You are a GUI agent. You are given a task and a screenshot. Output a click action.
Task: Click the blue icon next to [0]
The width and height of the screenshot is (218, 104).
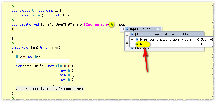132,34
